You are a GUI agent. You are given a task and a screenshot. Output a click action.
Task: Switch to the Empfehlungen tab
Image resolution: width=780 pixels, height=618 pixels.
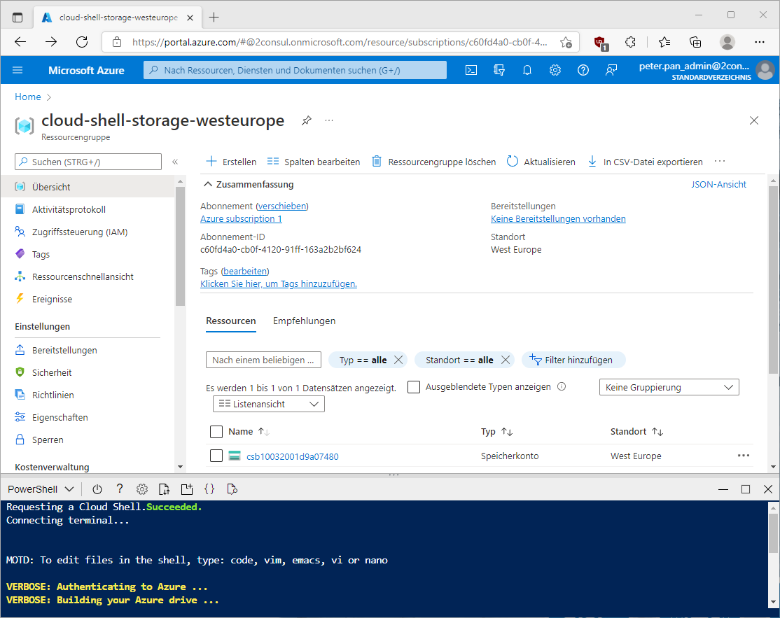tap(304, 321)
